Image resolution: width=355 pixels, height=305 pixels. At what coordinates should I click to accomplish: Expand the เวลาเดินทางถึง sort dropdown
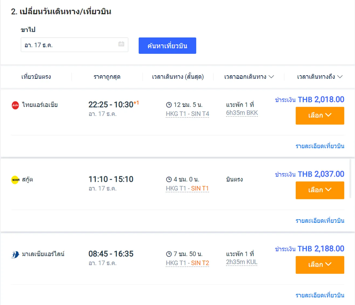340,76
